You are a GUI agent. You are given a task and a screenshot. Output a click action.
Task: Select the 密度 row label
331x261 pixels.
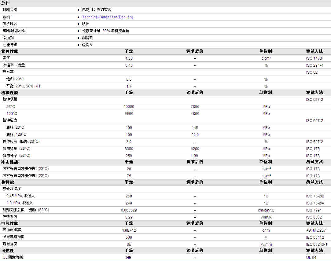click(6, 58)
